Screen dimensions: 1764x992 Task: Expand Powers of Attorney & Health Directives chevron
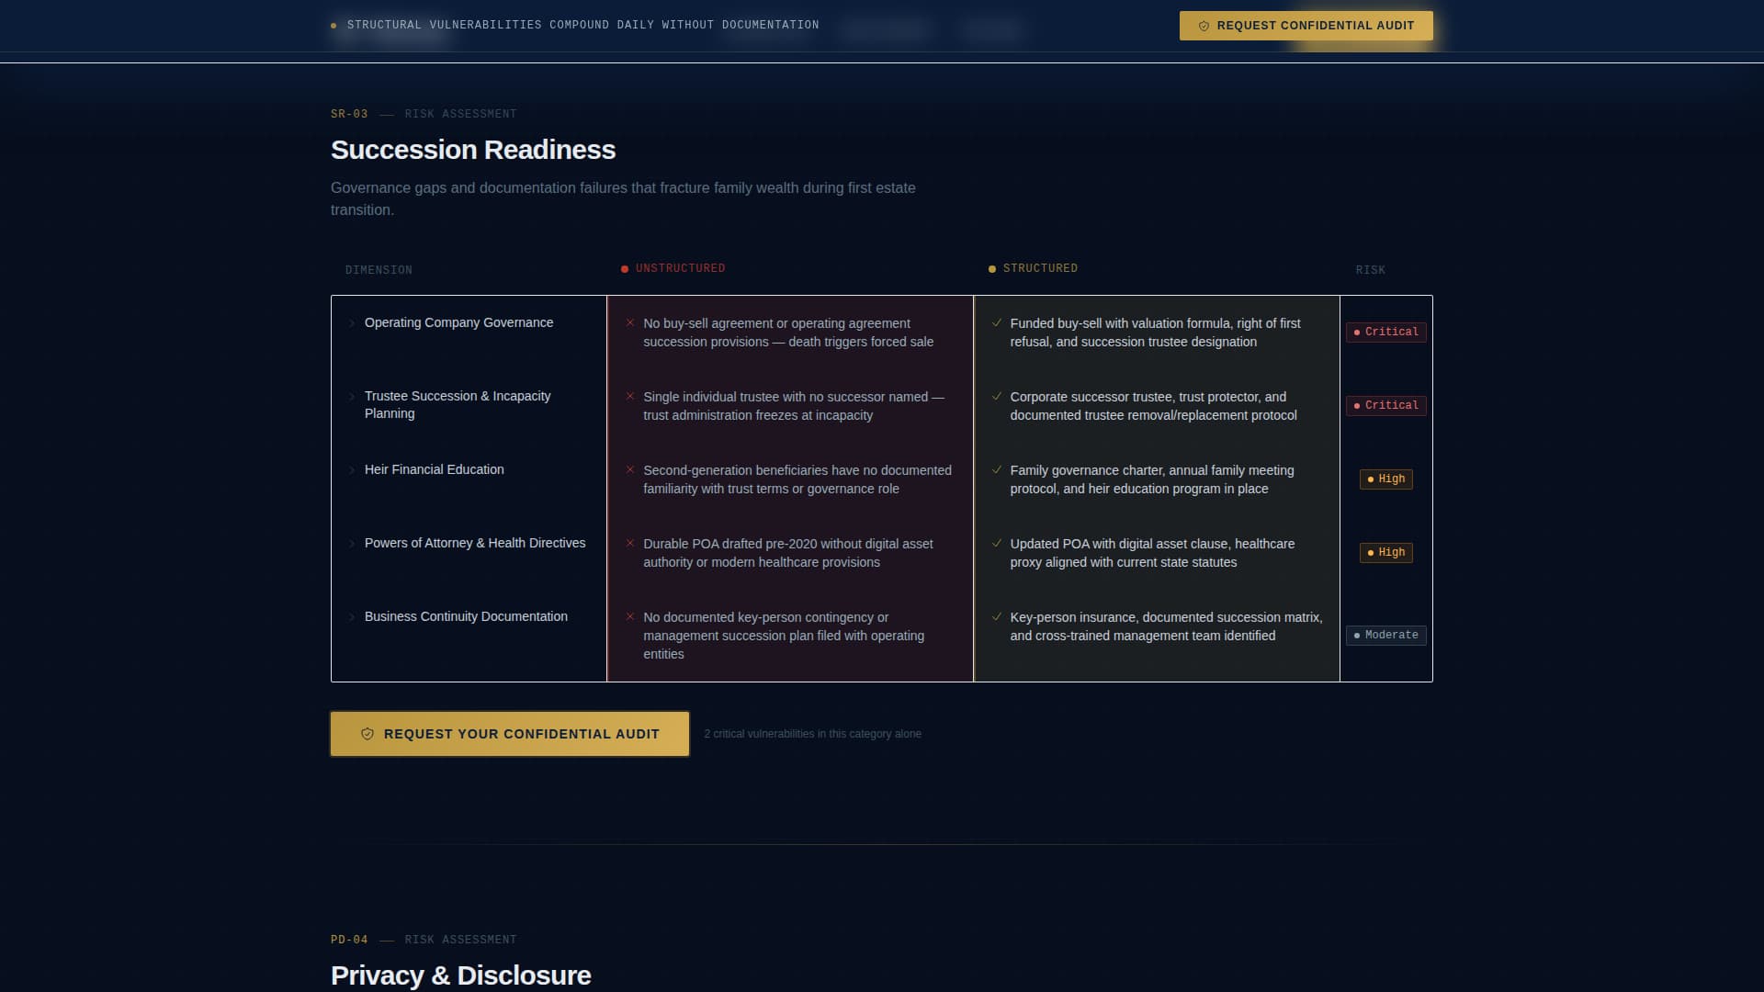pyautogui.click(x=351, y=544)
